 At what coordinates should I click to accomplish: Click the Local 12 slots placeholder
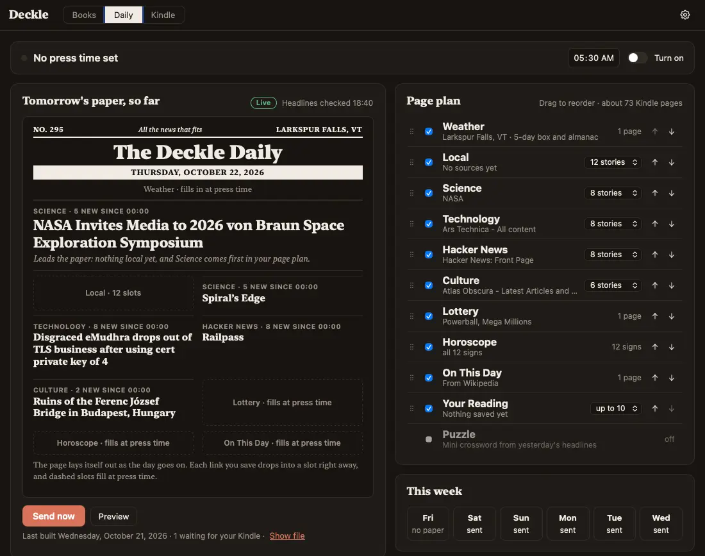(x=113, y=293)
